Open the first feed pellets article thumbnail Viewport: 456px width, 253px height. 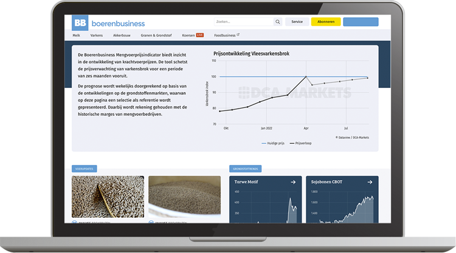[x=108, y=197]
